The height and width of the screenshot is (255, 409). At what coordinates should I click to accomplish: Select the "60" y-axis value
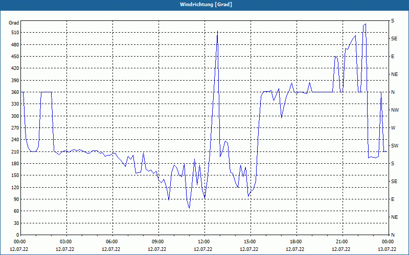[x=16, y=211]
